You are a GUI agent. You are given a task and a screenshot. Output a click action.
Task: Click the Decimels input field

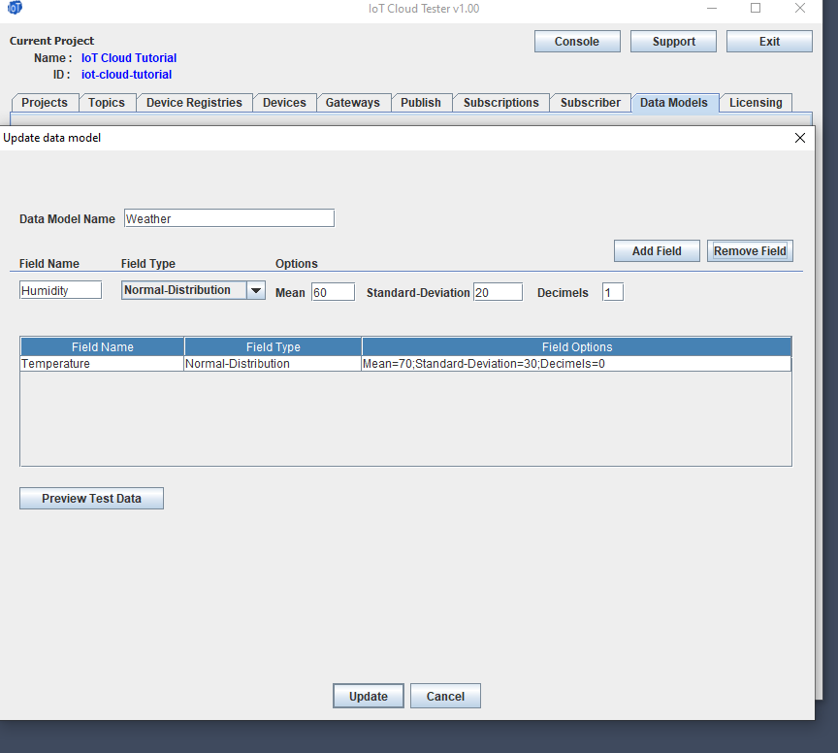tap(612, 292)
